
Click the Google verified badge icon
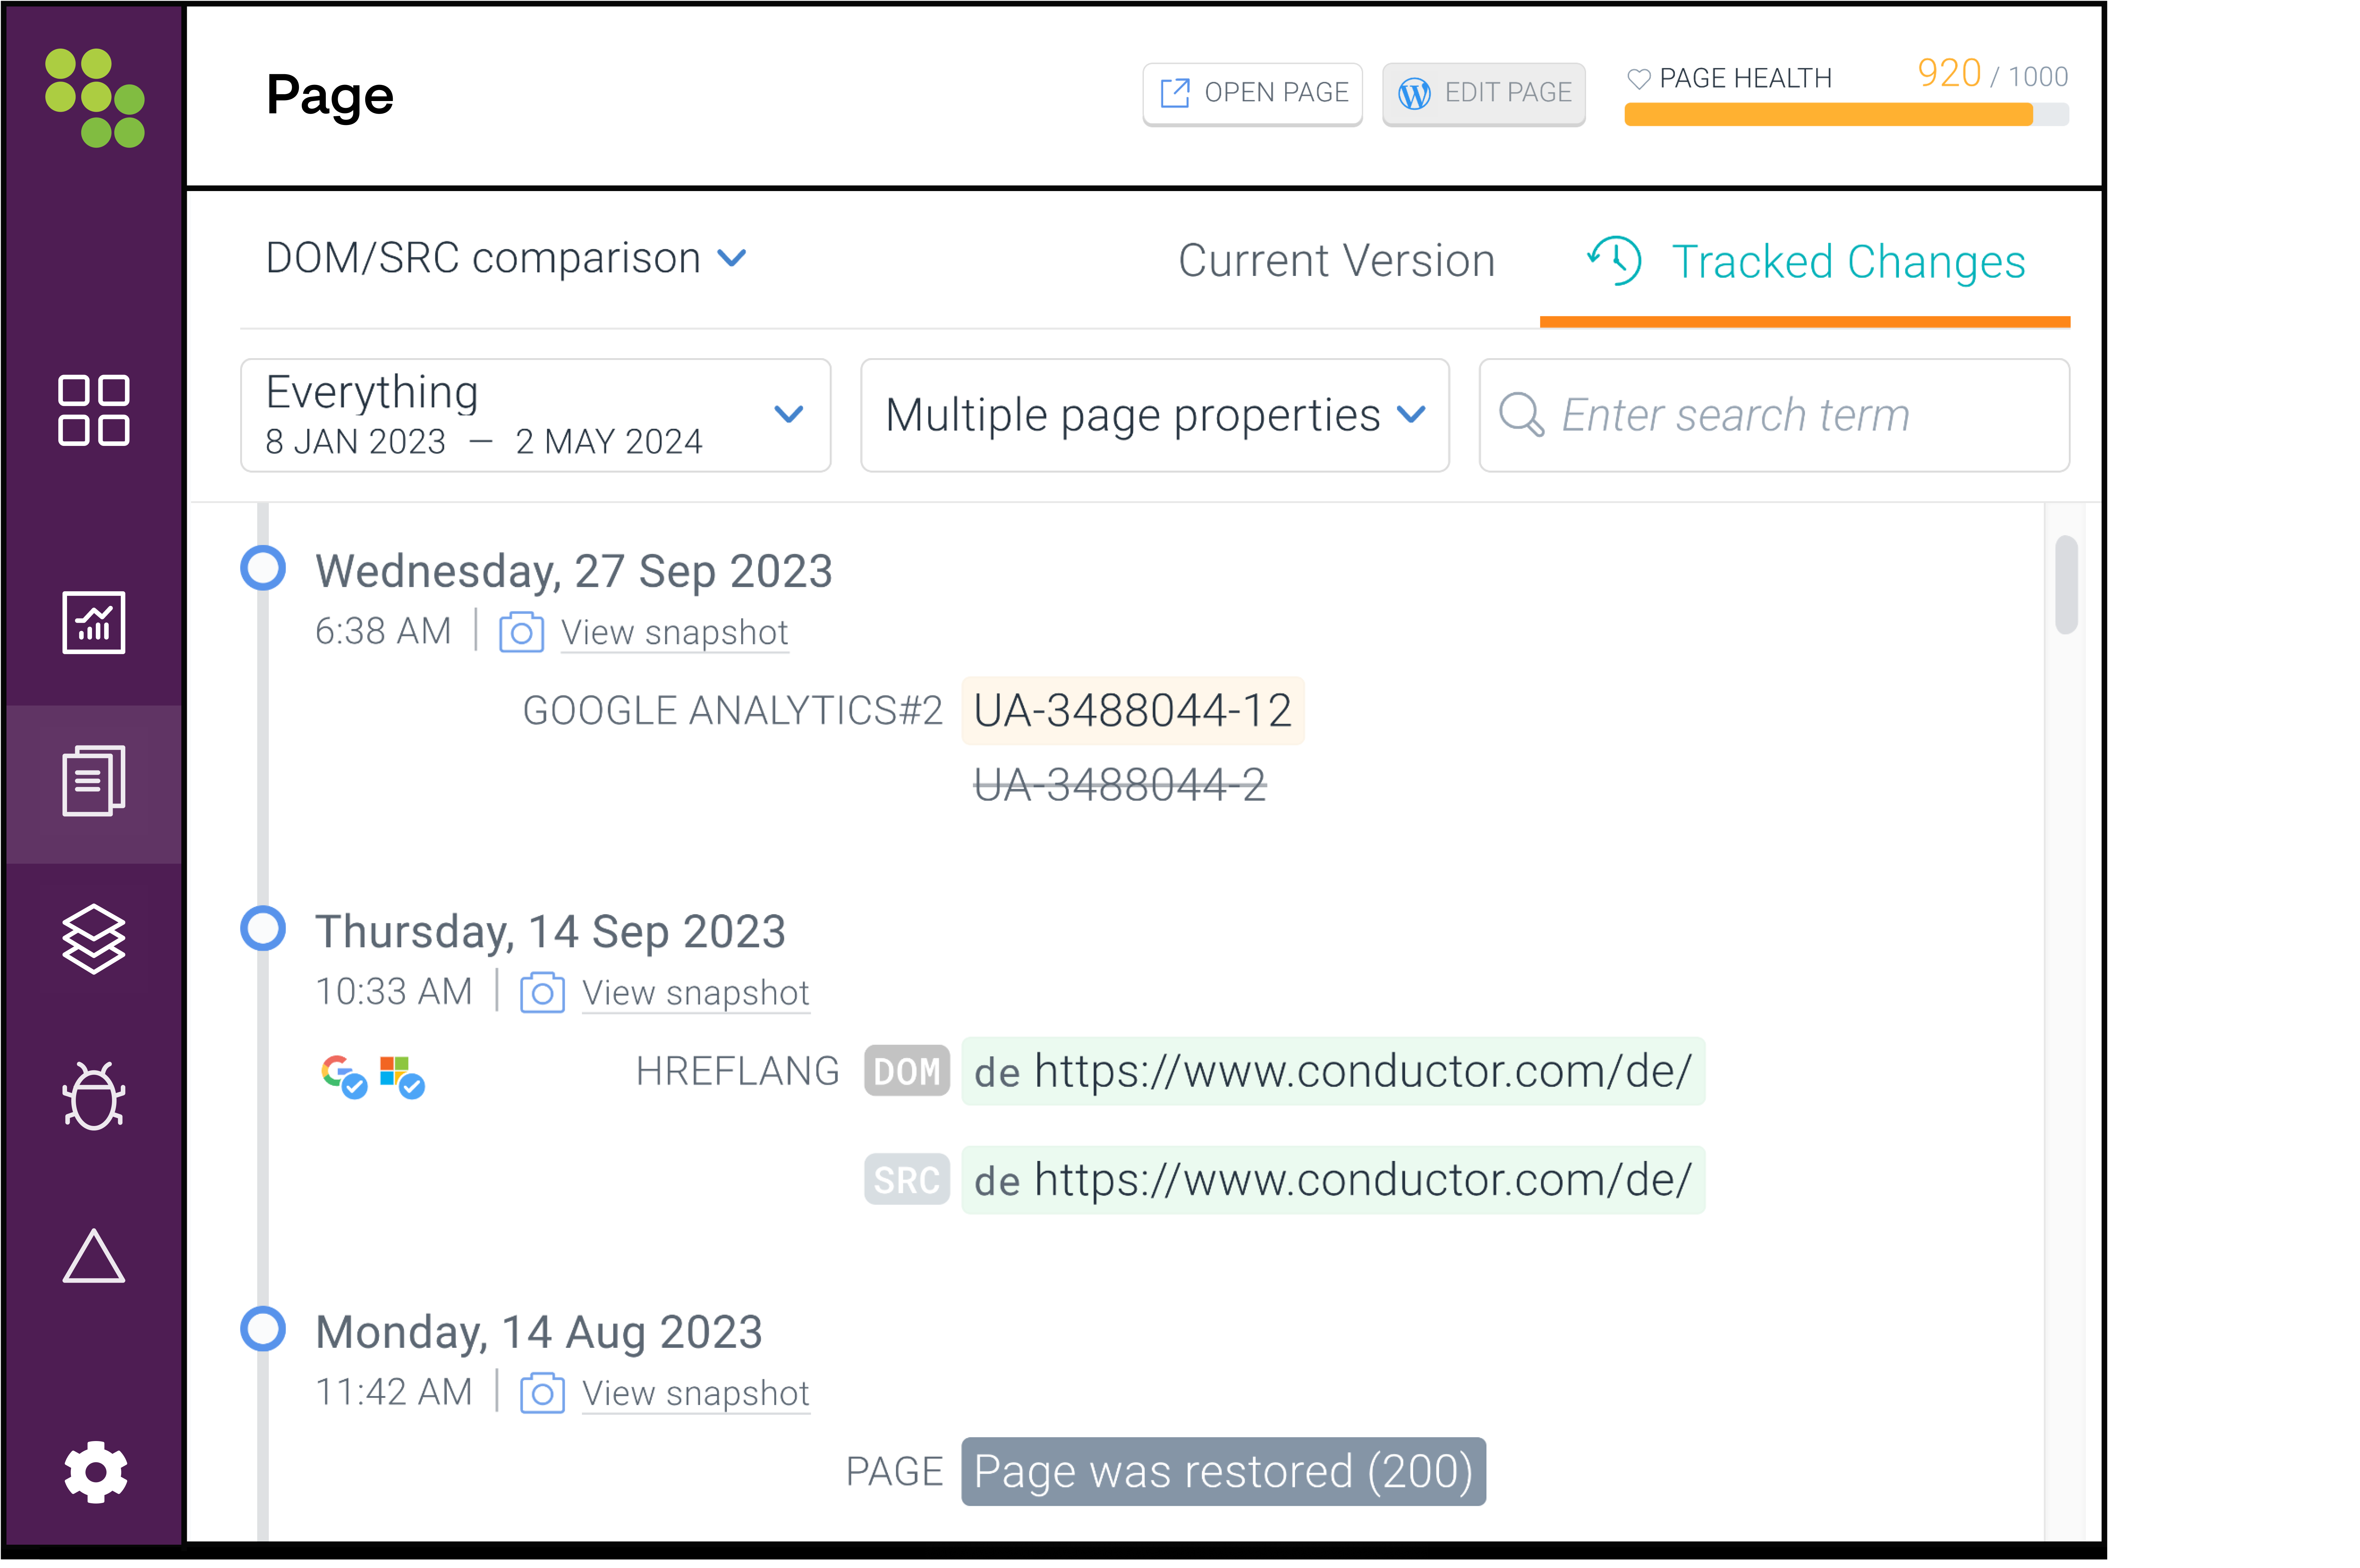[x=343, y=1076]
